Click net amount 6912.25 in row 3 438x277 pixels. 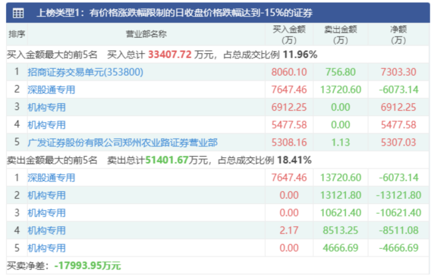(398, 107)
